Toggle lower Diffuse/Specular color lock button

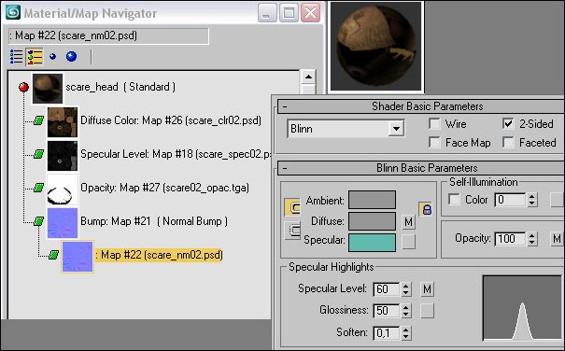click(292, 231)
